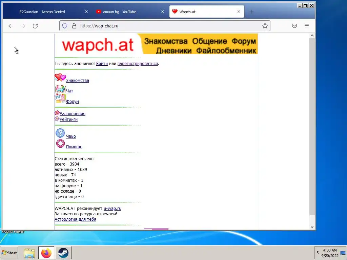This screenshot has width=347, height=260.
Task: Open the ЧаВо link
Action: [x=71, y=136]
